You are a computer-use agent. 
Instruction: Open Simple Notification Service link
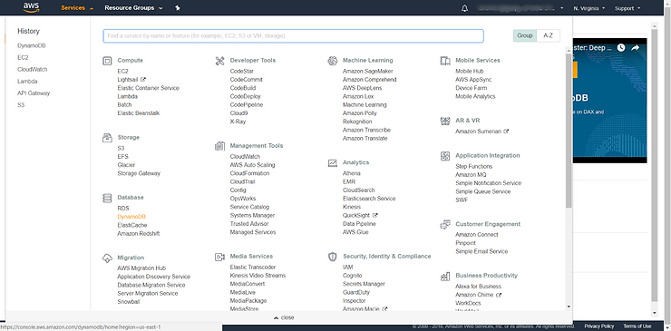[488, 183]
